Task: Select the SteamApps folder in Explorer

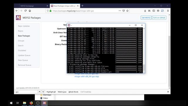Action: (46, 95)
